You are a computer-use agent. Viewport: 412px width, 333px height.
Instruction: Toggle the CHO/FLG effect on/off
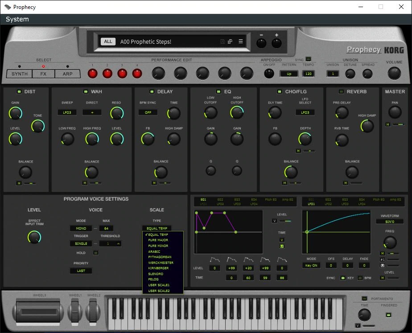coord(280,91)
